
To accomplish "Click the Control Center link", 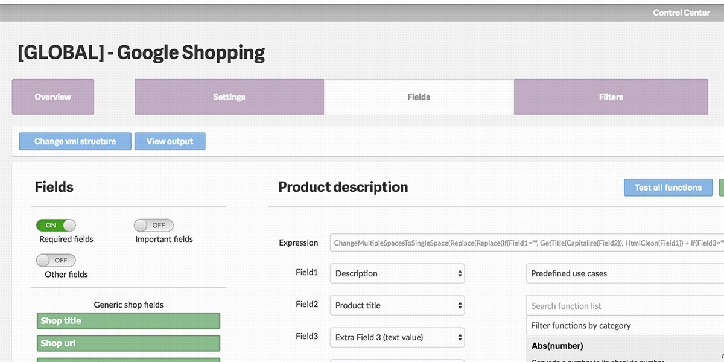I will 681,13.
